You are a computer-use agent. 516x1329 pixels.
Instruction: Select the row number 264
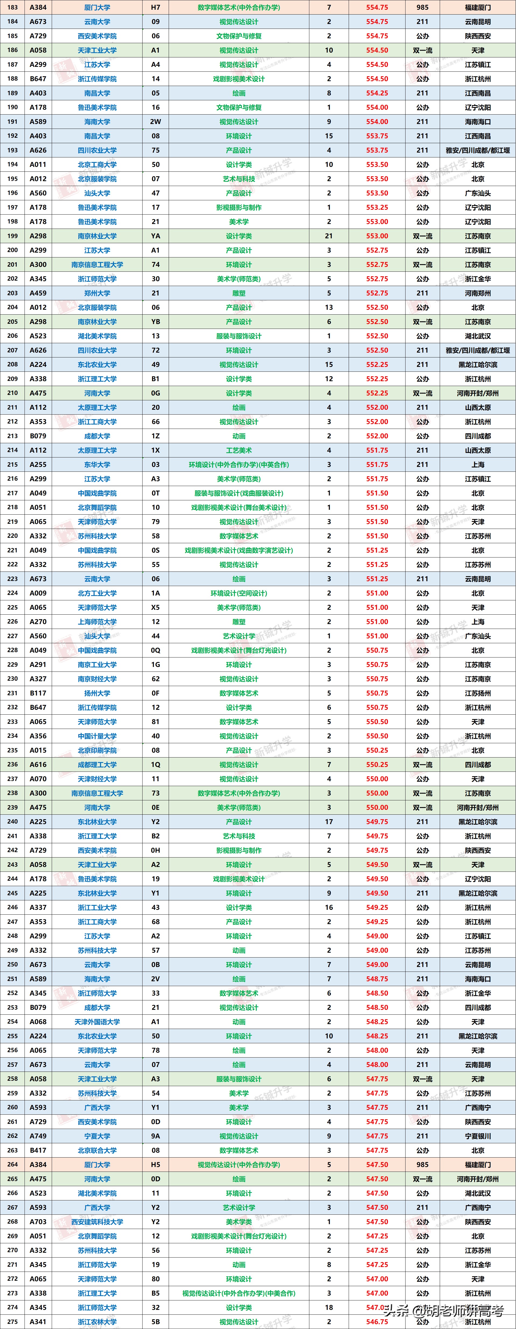pos(13,1164)
